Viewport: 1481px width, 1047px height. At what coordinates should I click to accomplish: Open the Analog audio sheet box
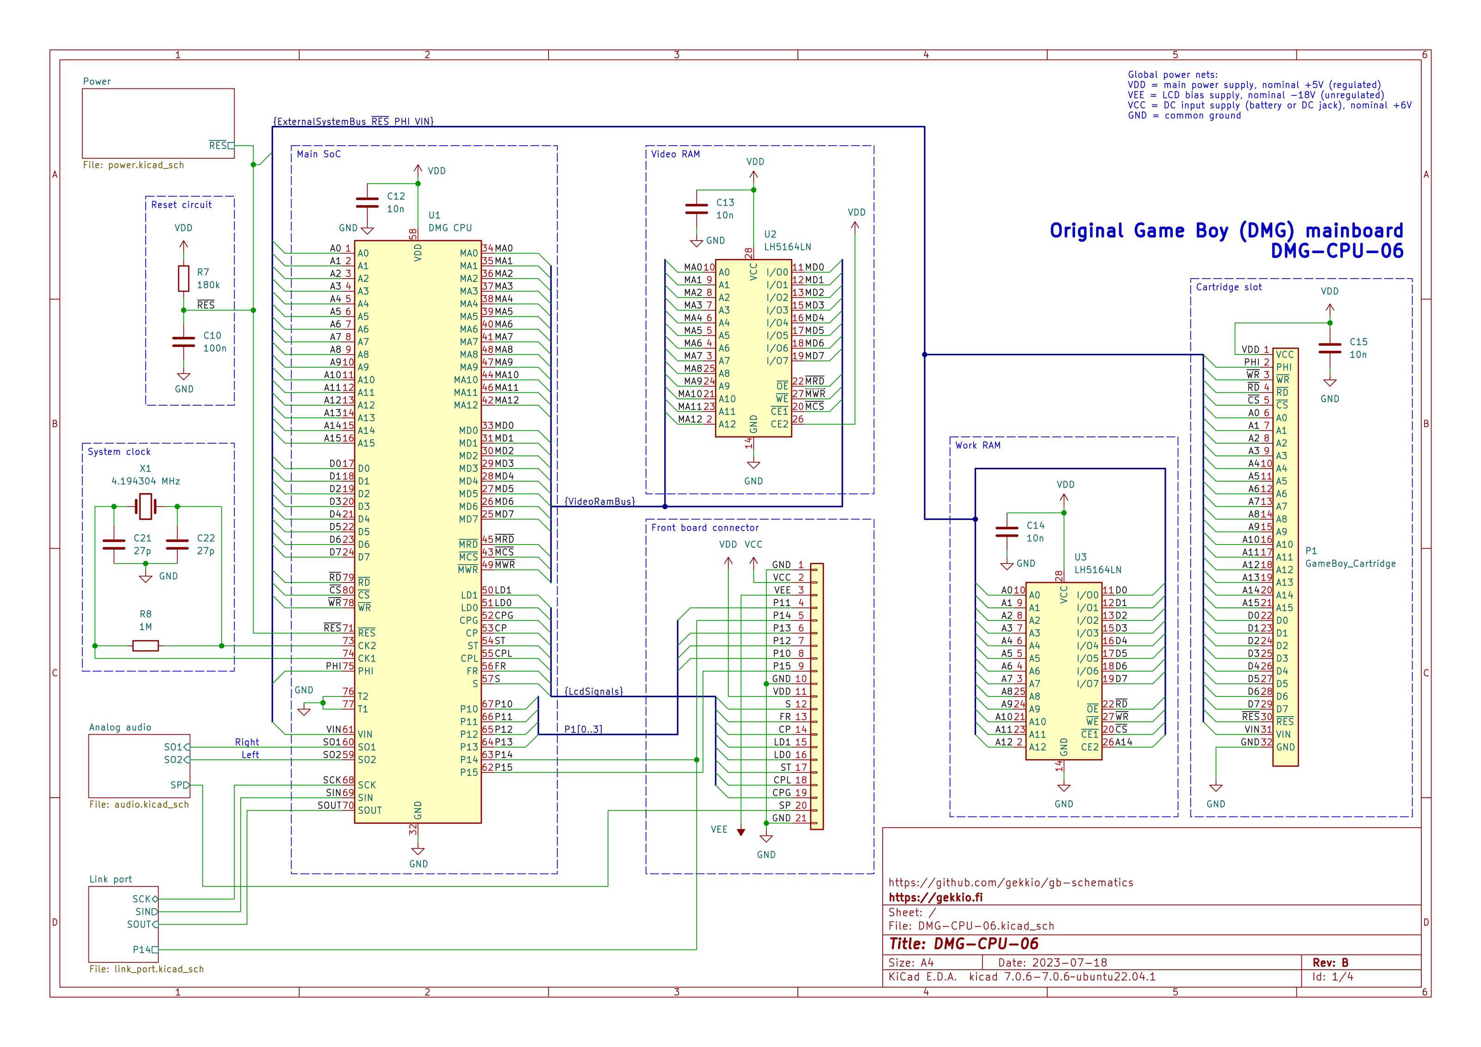(139, 766)
